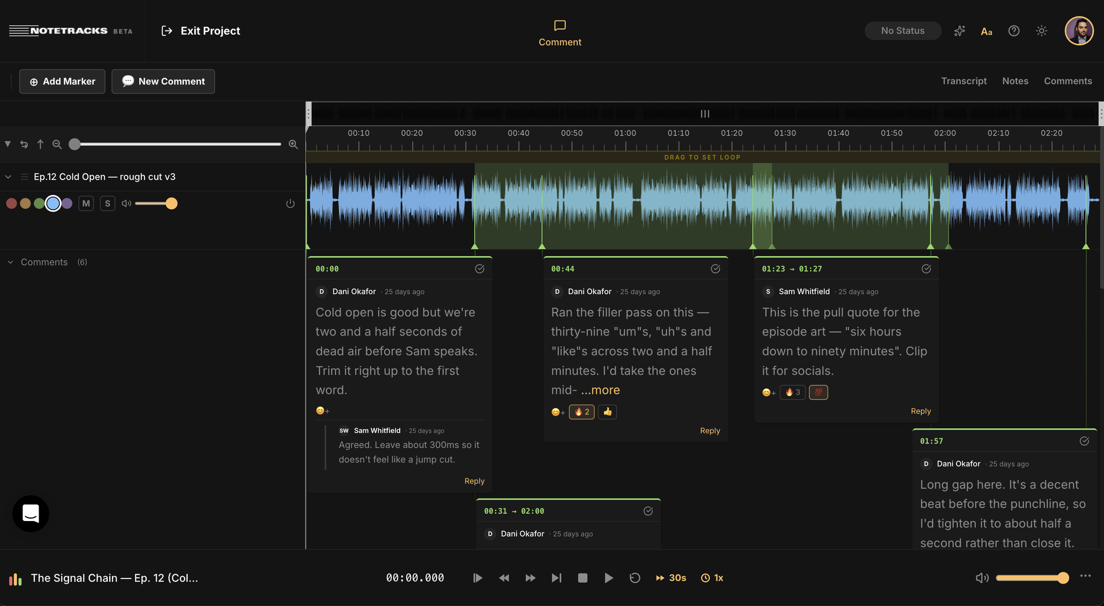Image resolution: width=1104 pixels, height=606 pixels.
Task: Switch to the Notes tab
Action: coord(1015,81)
